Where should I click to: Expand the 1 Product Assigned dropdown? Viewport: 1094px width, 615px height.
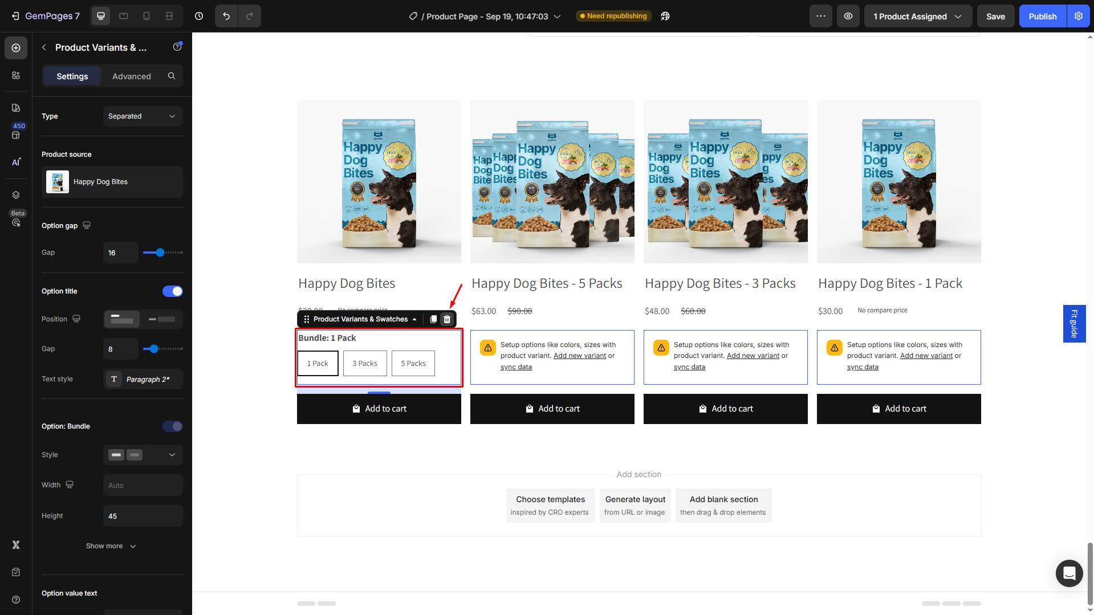(917, 16)
